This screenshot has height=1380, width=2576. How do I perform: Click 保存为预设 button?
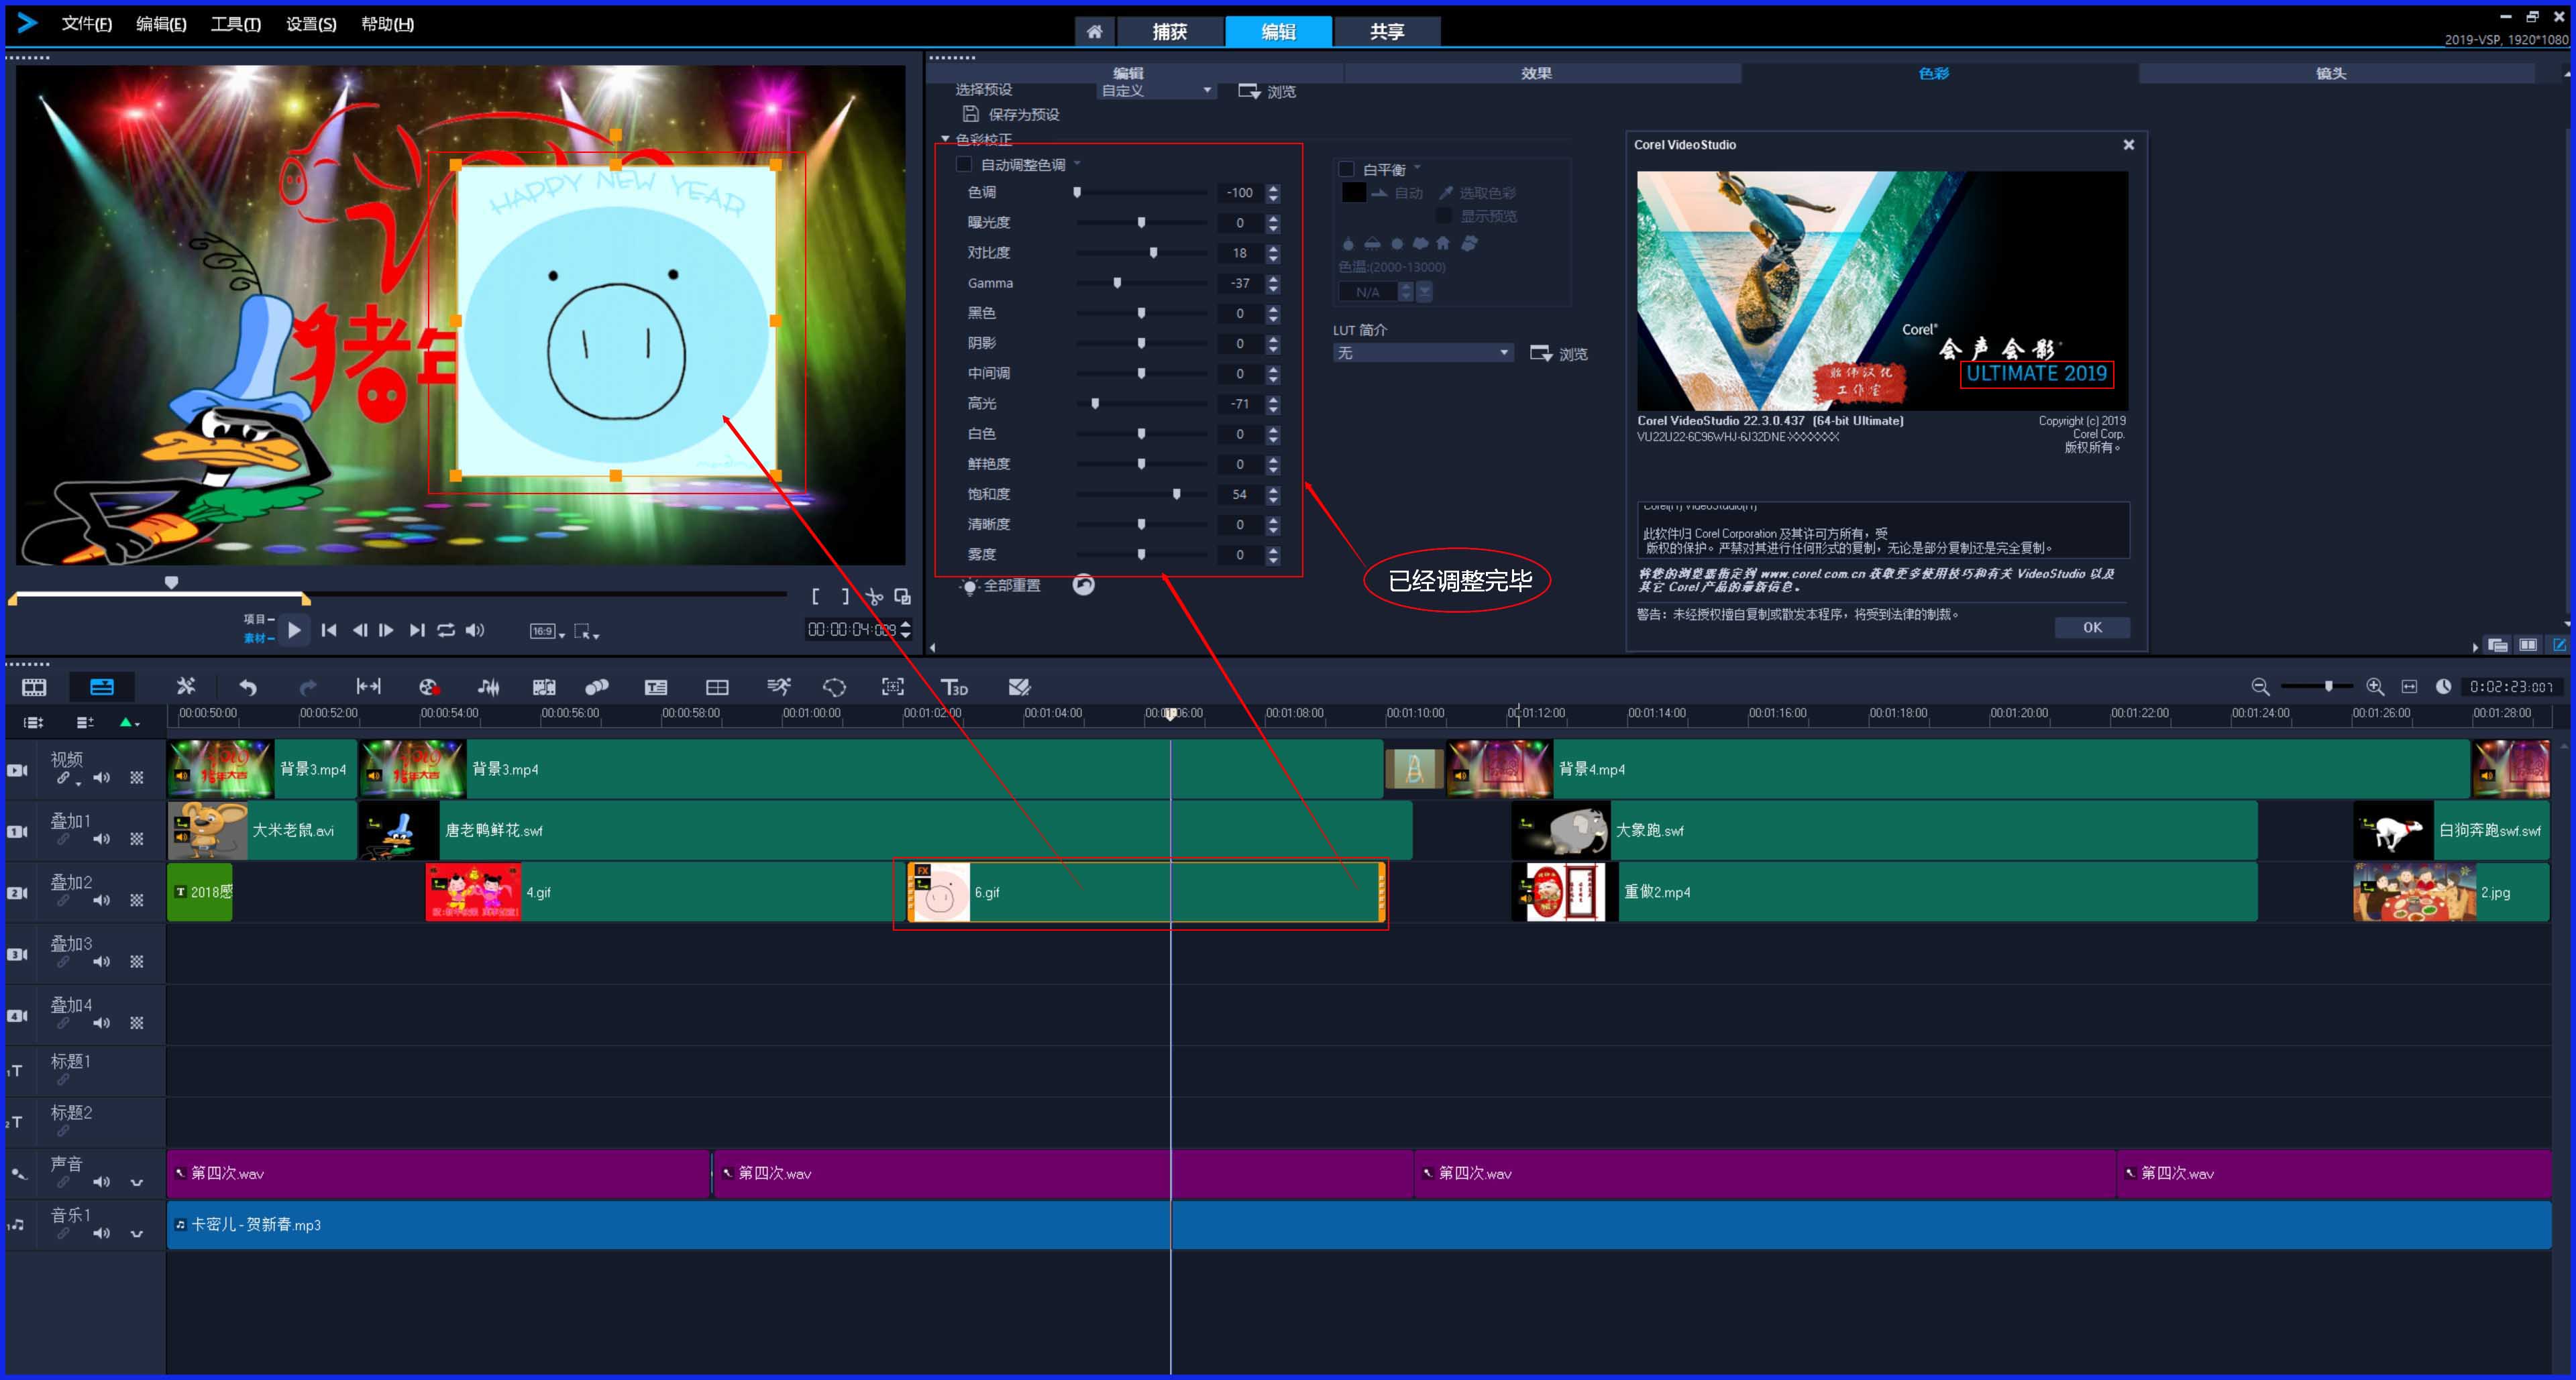tap(1011, 115)
